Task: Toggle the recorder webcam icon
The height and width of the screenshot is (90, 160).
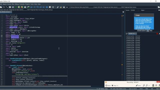Action: point(153,85)
